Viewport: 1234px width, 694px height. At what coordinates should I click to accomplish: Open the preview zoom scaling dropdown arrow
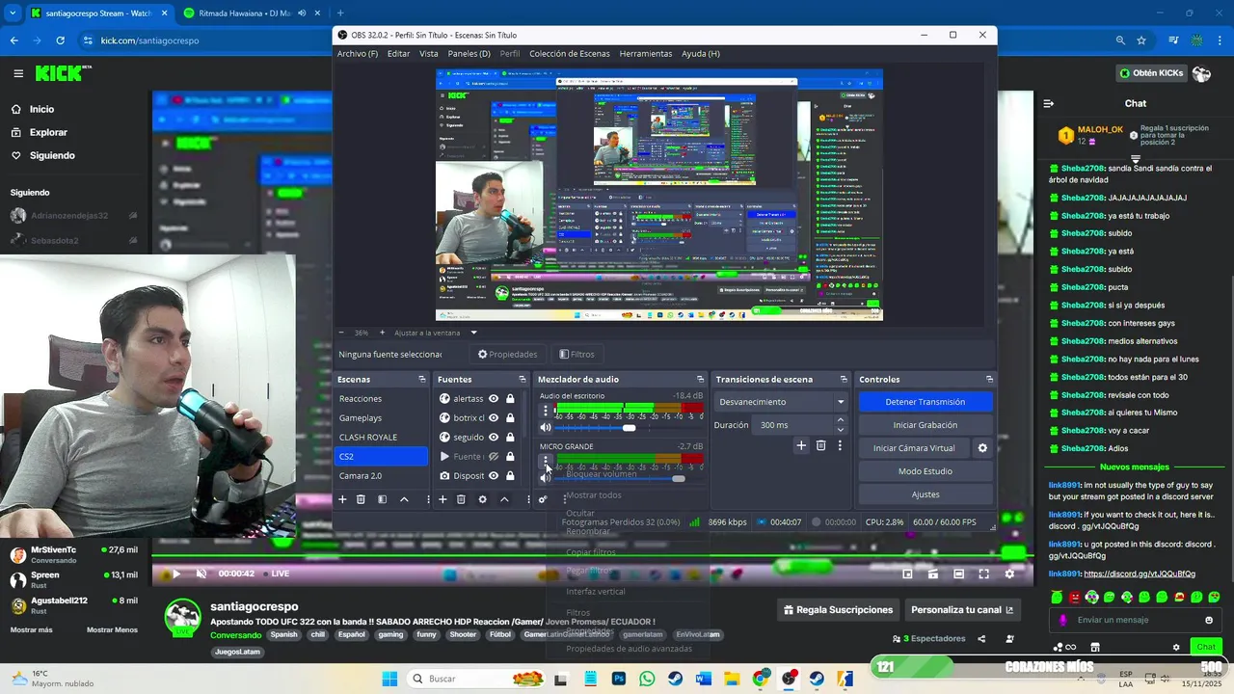pos(473,333)
